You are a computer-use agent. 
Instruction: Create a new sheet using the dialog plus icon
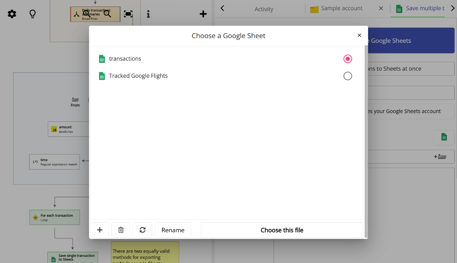coord(100,230)
